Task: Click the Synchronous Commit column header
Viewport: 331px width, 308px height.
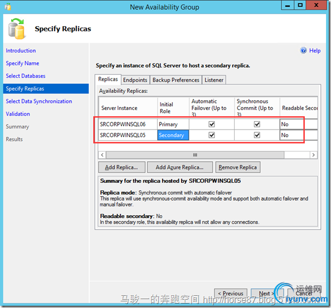Action: click(x=257, y=108)
